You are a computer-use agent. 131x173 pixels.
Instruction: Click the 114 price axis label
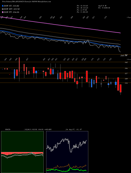pyautogui.click(x=126, y=83)
